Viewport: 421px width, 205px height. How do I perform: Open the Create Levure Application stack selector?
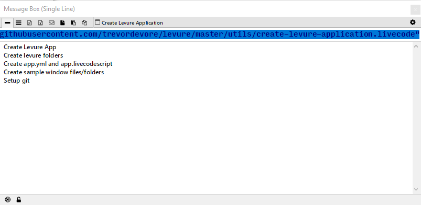coord(129,23)
